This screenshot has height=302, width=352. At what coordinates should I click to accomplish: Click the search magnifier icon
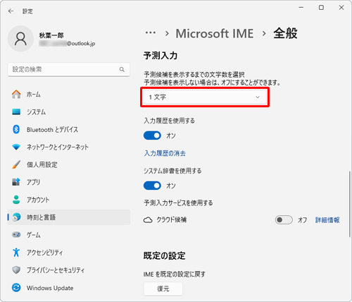pyautogui.click(x=122, y=69)
